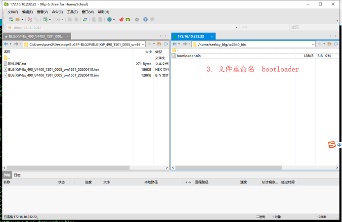Image resolution: width=342 pixels, height=222 pixels.
Task: Open the 查看(V) menu
Action: click(x=43, y=12)
